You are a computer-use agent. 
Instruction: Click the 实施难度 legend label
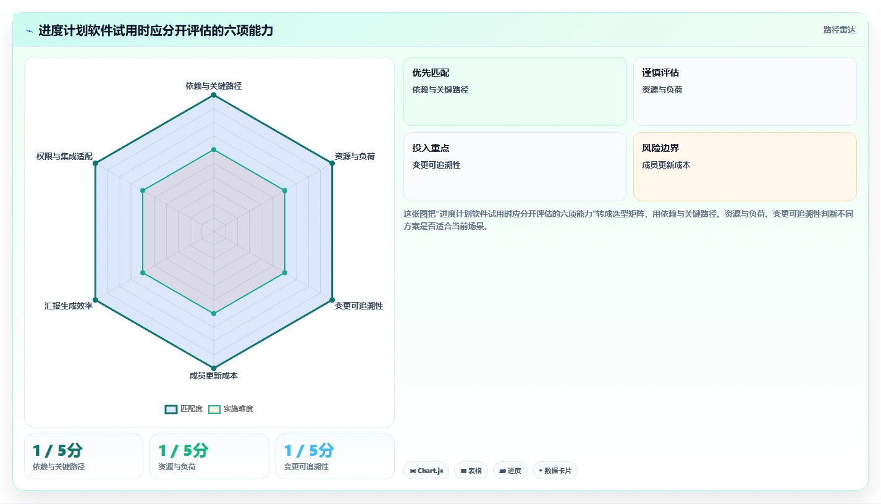point(238,409)
